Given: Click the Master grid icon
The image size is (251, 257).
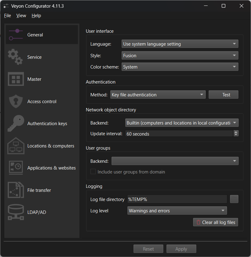Looking at the screenshot, I should click(x=16, y=79).
